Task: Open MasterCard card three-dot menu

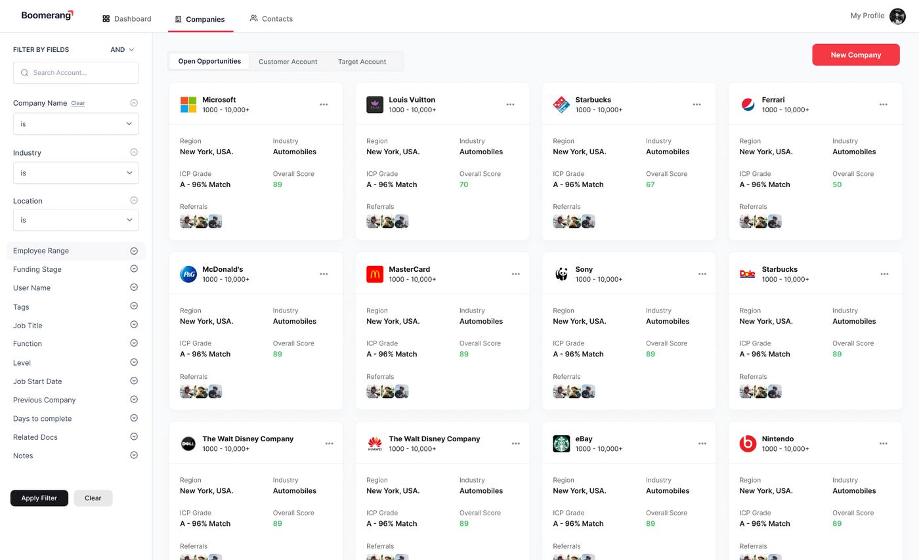Action: (515, 274)
